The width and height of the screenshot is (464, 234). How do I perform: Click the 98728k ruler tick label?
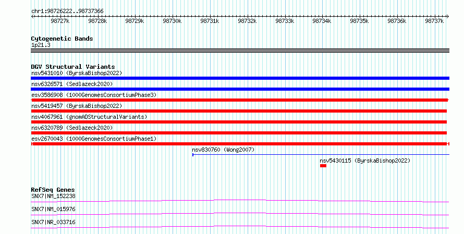[97, 21]
